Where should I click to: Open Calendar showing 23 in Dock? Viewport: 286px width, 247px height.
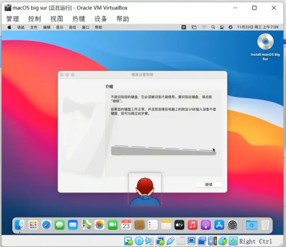tap(126, 225)
